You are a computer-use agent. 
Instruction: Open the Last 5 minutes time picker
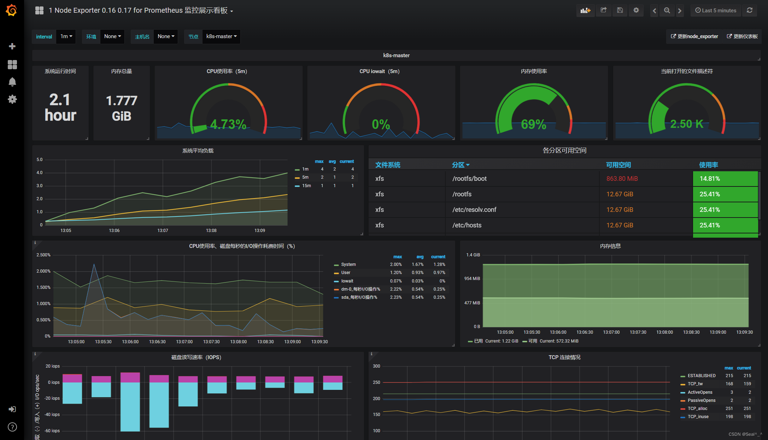pos(716,11)
